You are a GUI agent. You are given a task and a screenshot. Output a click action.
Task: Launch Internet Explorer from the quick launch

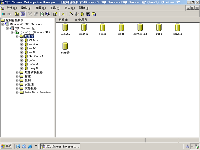30,146
